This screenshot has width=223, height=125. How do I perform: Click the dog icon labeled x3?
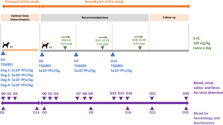point(45,45)
